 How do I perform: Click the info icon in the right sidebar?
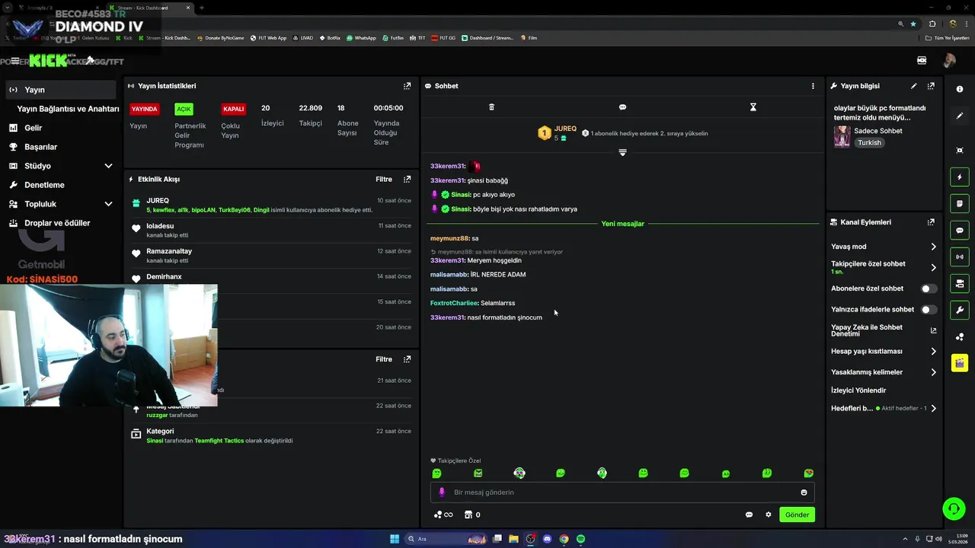pyautogui.click(x=960, y=89)
